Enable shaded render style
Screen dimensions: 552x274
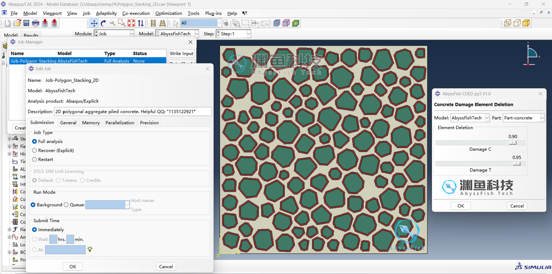coord(526,23)
